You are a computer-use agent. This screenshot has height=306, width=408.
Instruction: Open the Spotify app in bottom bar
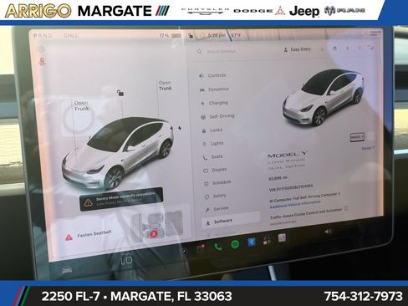coord(235,245)
